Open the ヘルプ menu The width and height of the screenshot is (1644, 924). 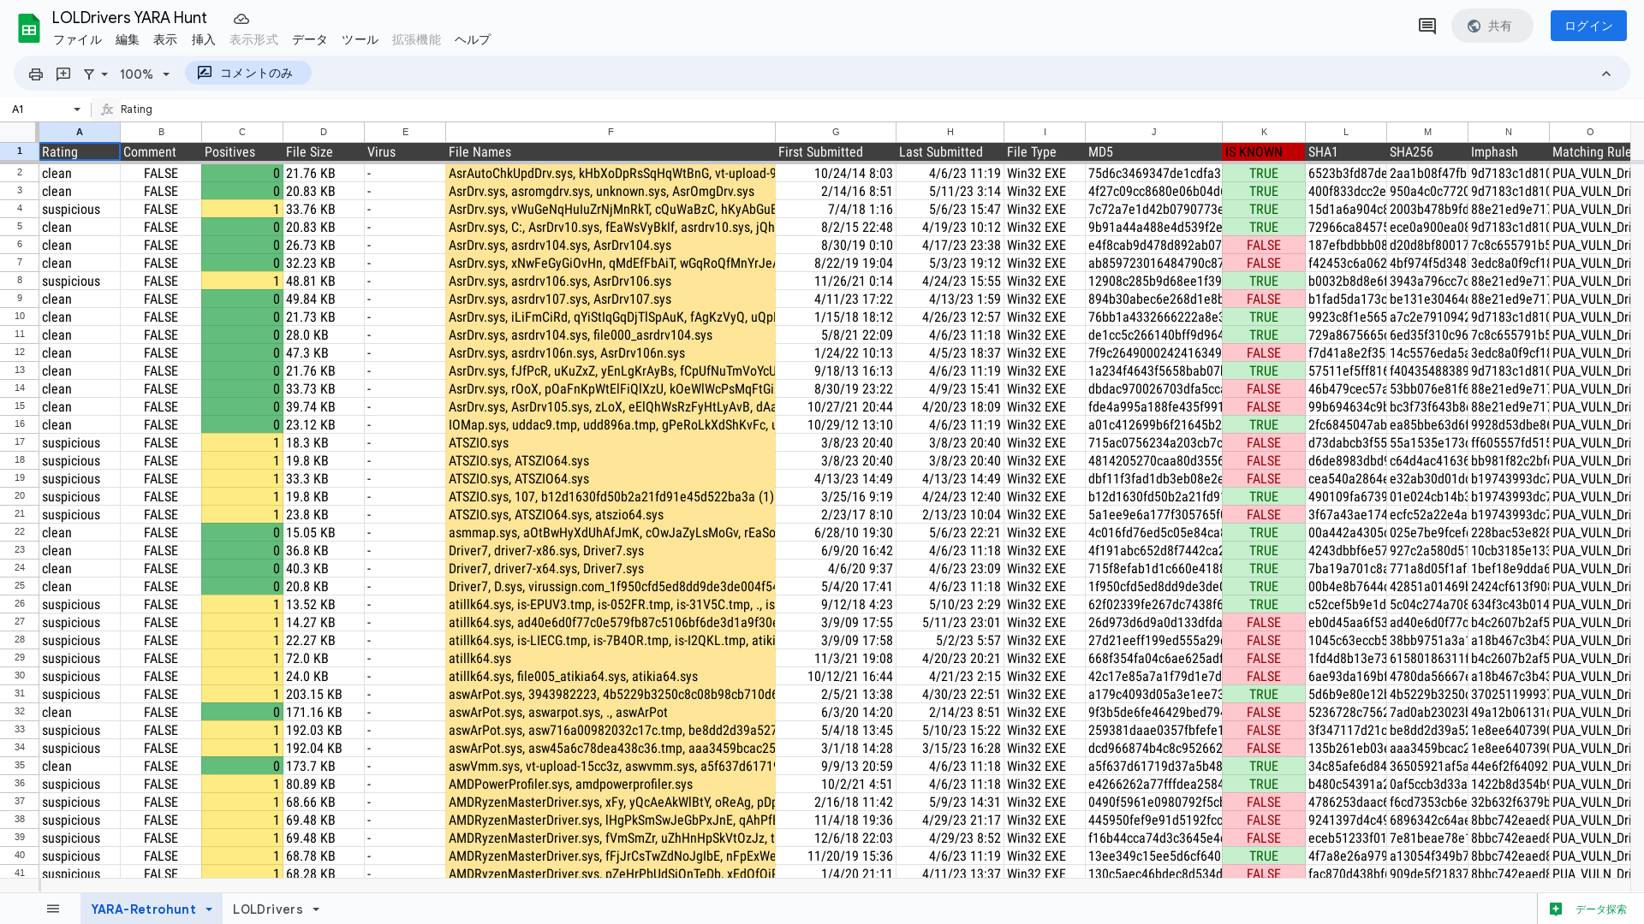(472, 39)
